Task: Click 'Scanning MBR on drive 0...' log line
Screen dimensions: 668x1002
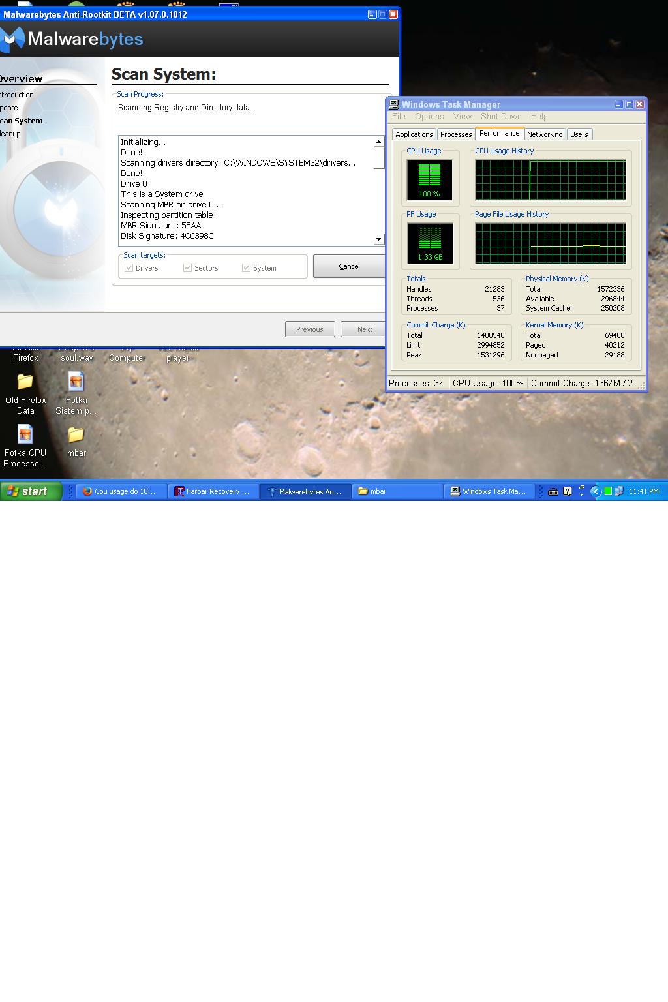Action: click(x=171, y=205)
